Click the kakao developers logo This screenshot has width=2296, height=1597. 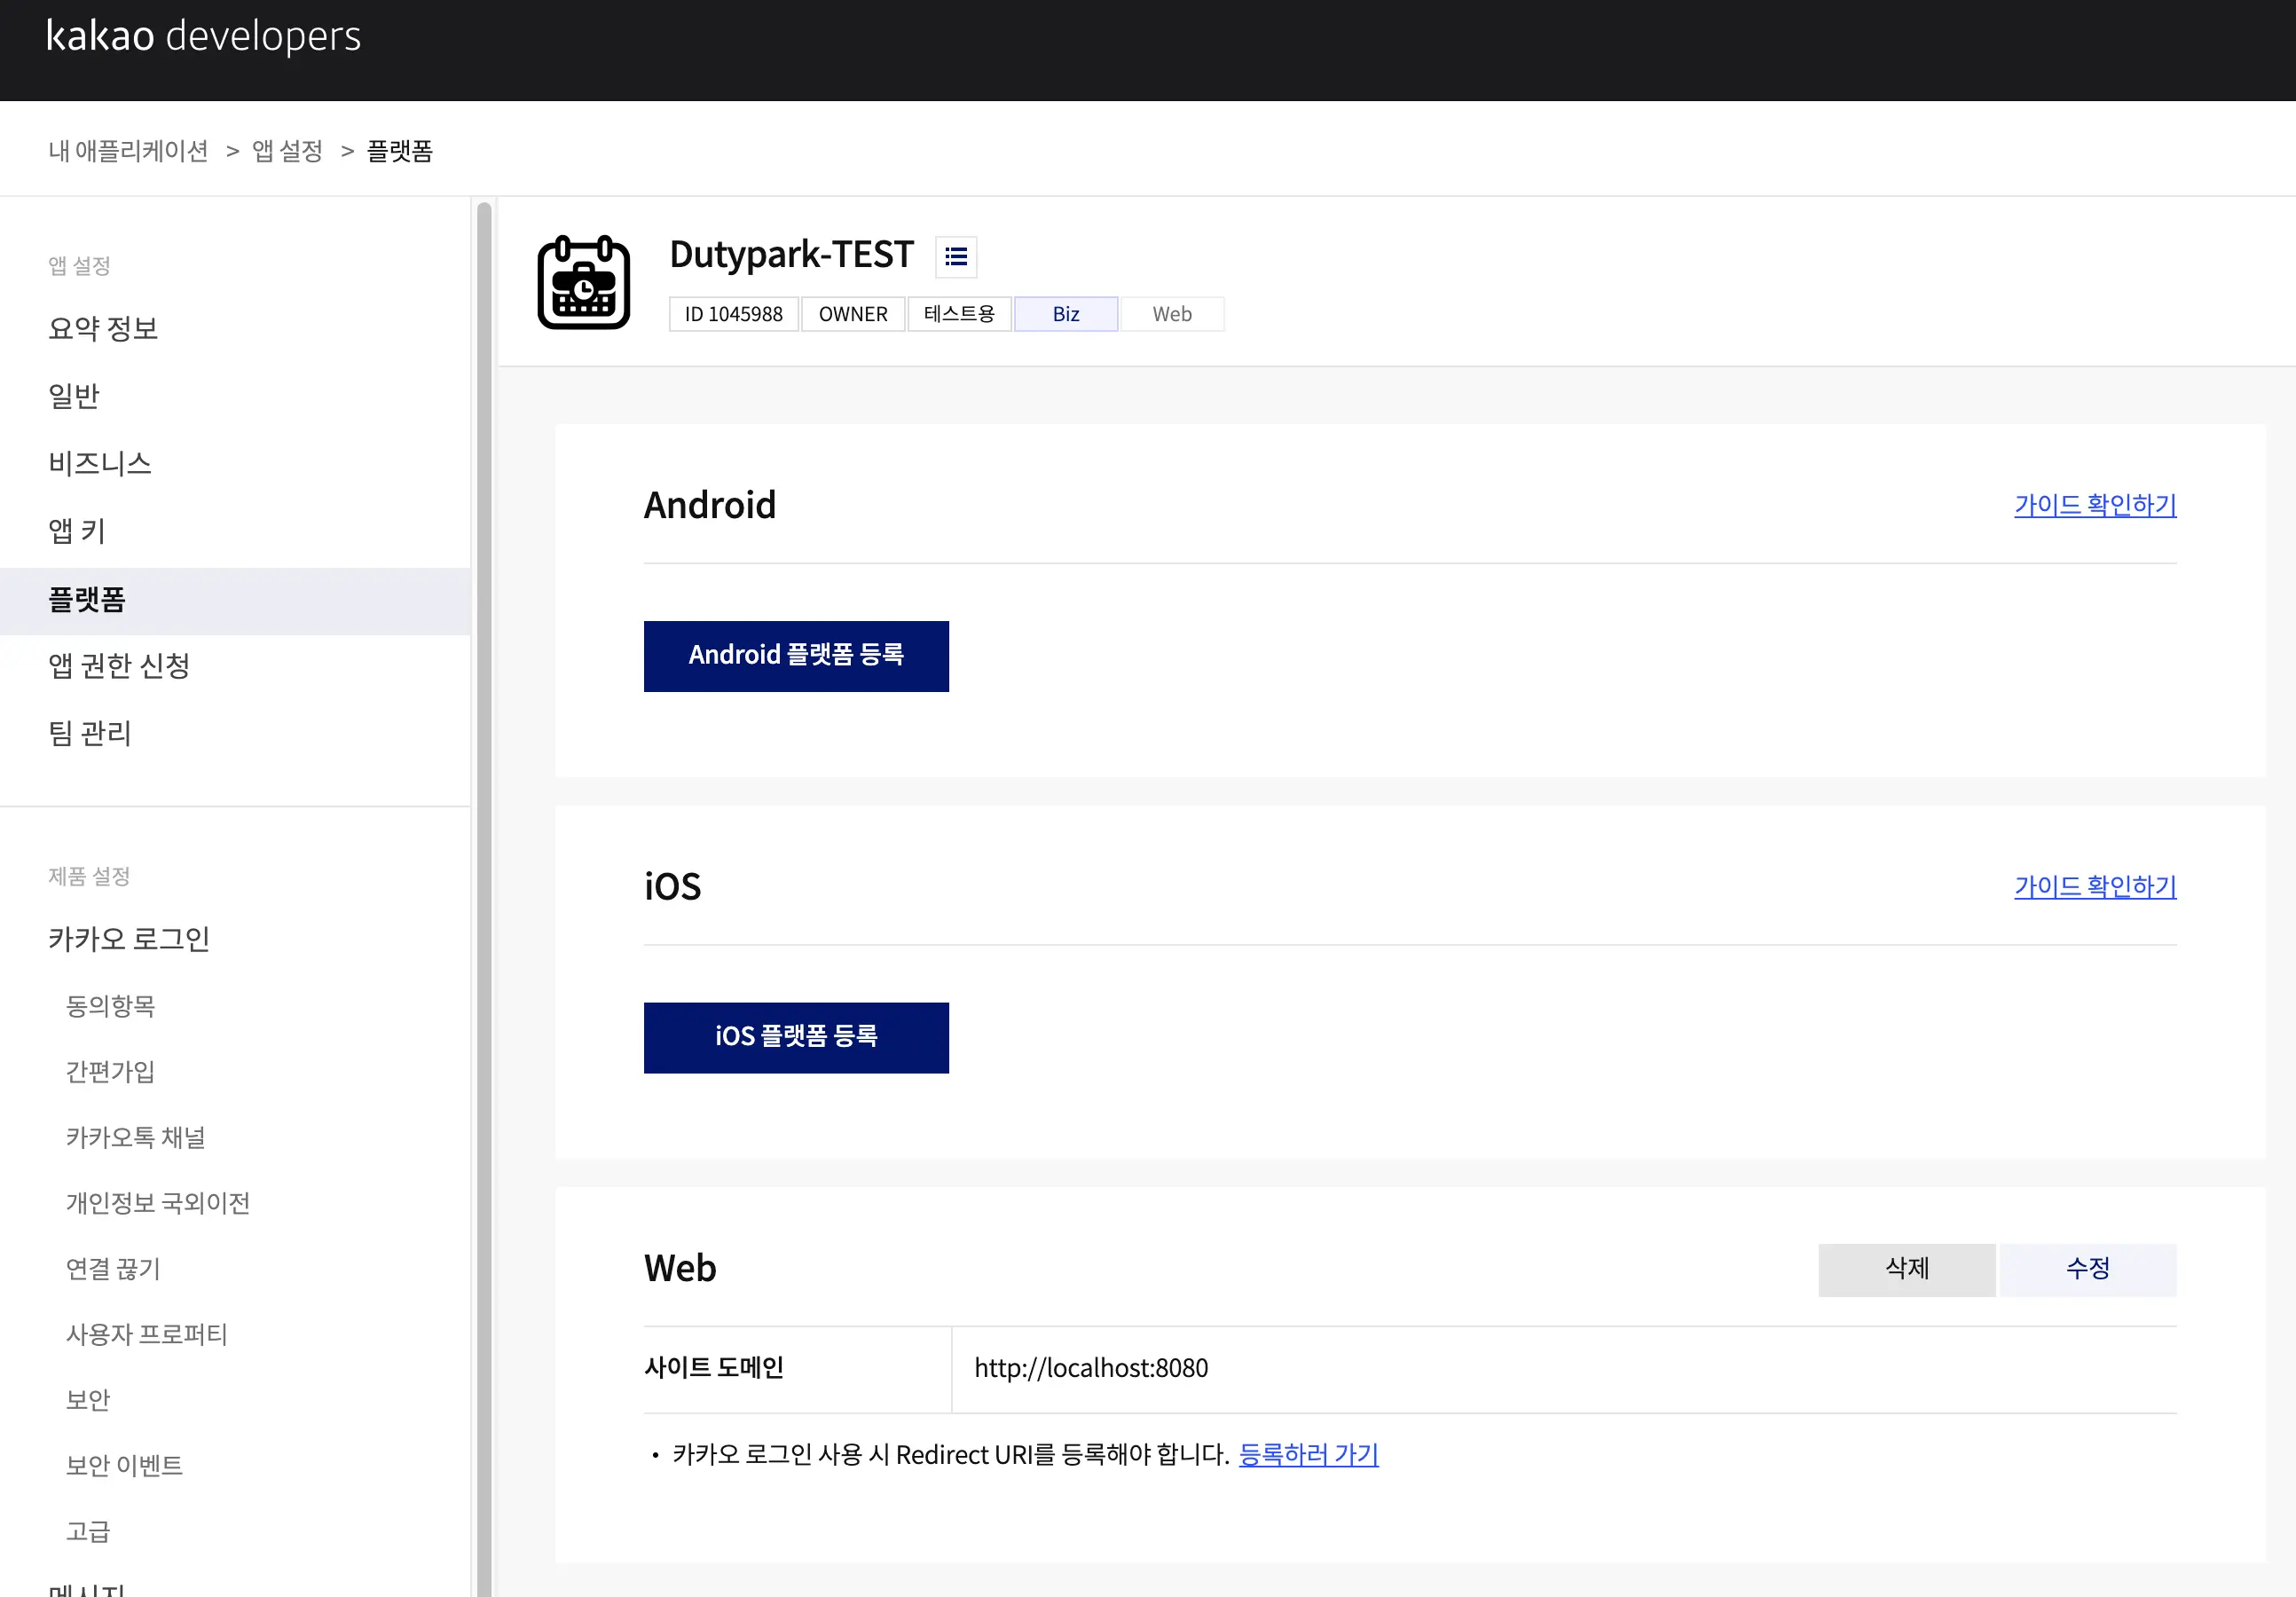203,36
